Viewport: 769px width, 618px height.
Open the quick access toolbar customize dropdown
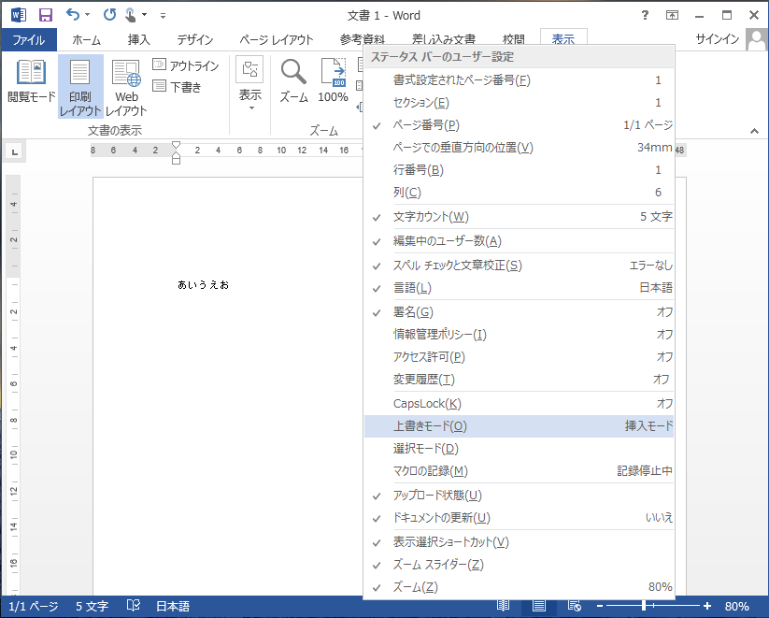(164, 16)
